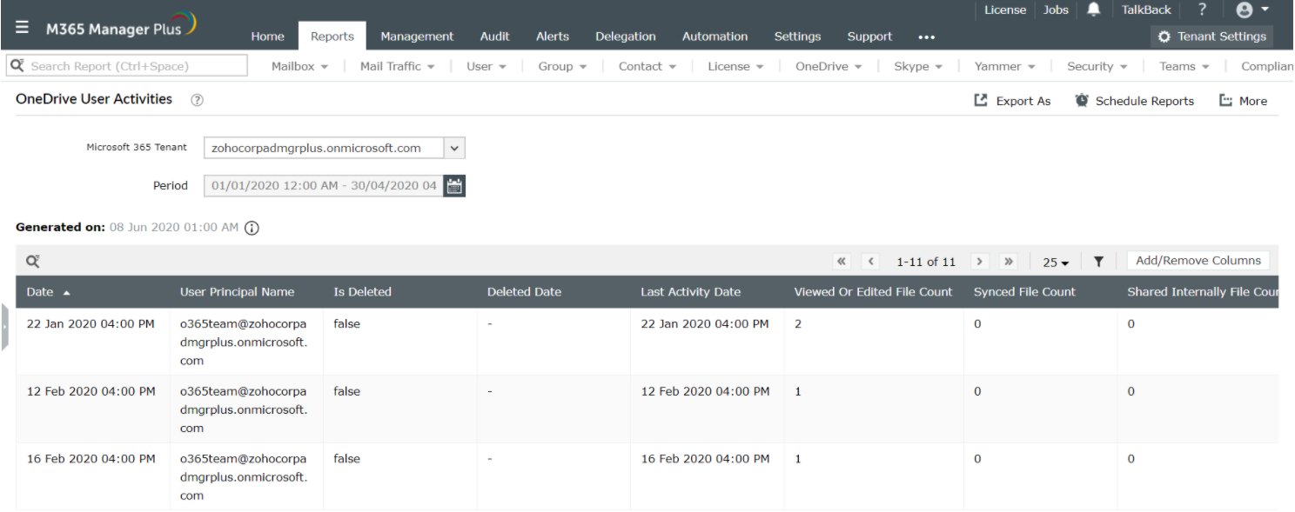
Task: Expand the Yammer reports dropdown
Action: coord(1004,66)
